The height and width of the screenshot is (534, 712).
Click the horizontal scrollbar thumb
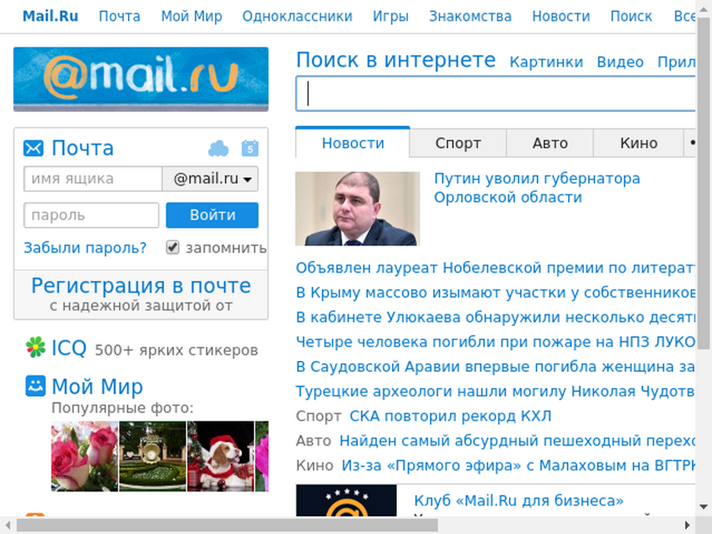[x=227, y=526]
